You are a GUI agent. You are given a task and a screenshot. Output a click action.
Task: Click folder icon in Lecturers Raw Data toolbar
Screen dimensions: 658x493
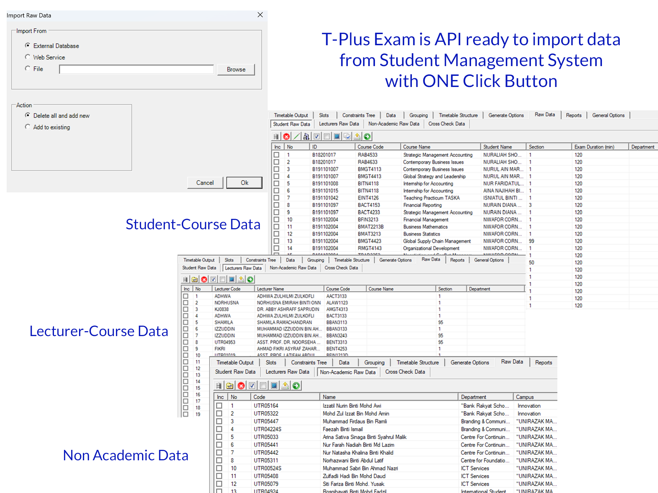click(x=195, y=279)
